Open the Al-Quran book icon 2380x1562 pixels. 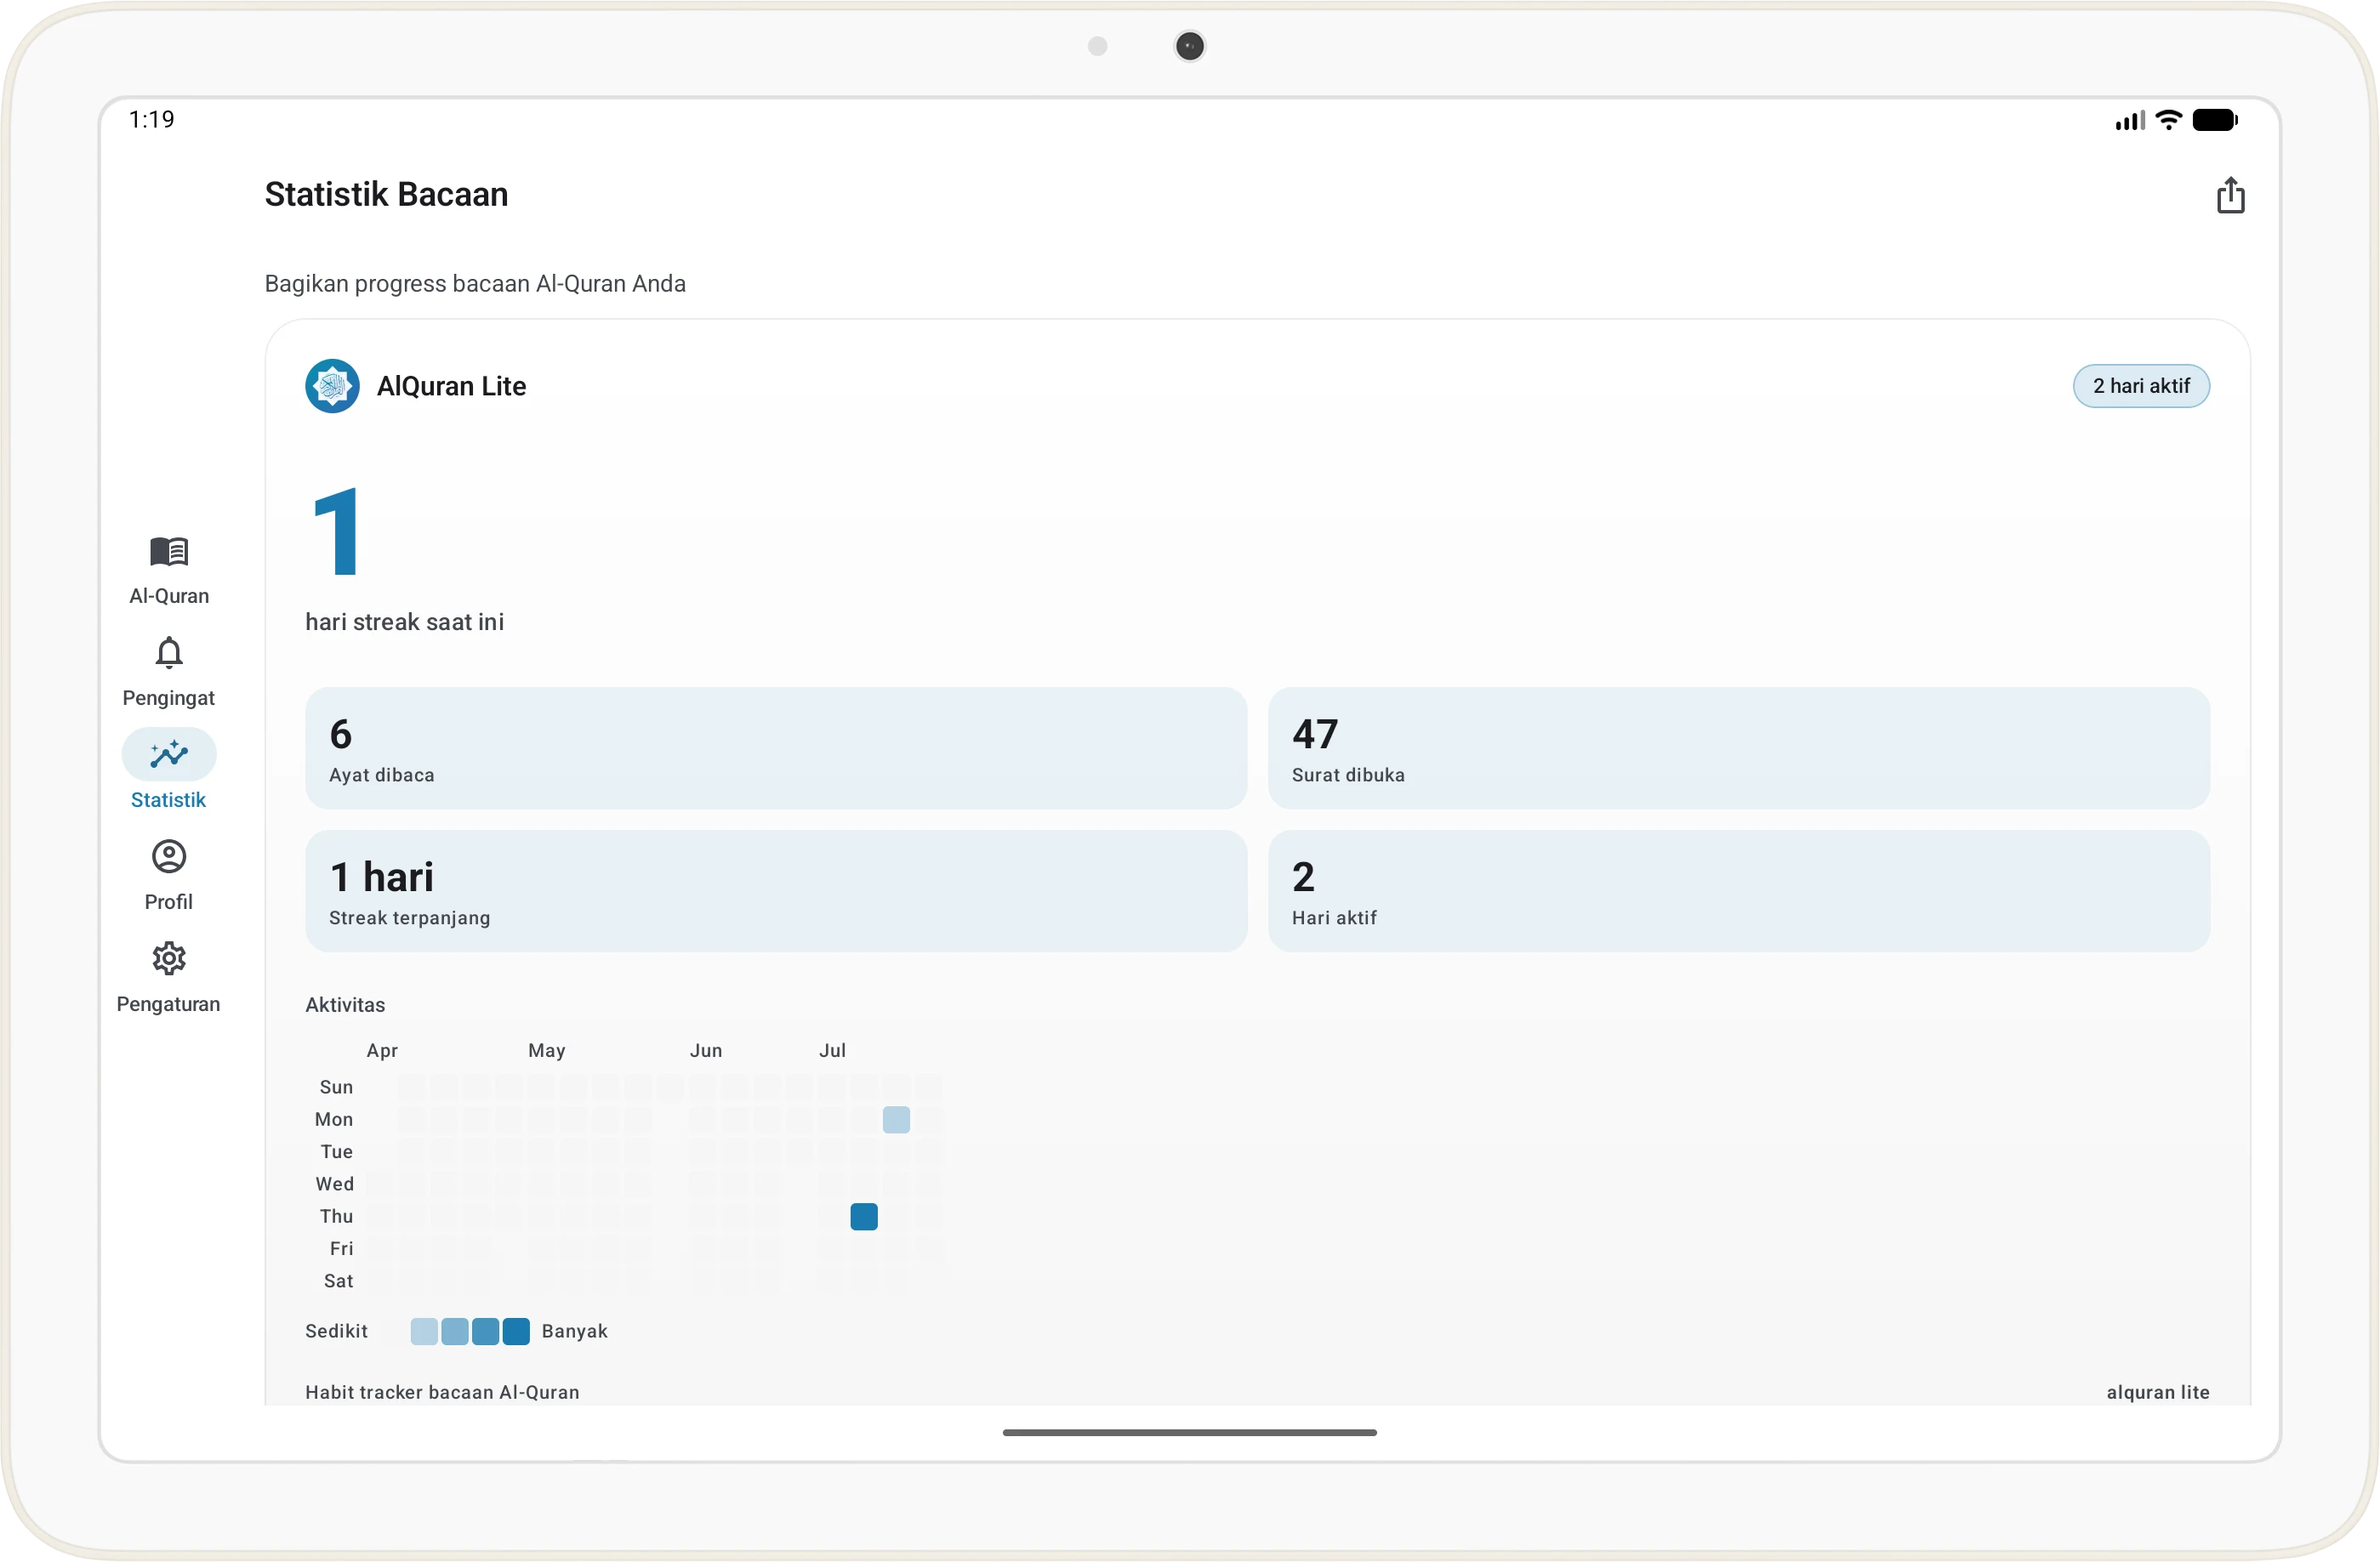pos(168,551)
